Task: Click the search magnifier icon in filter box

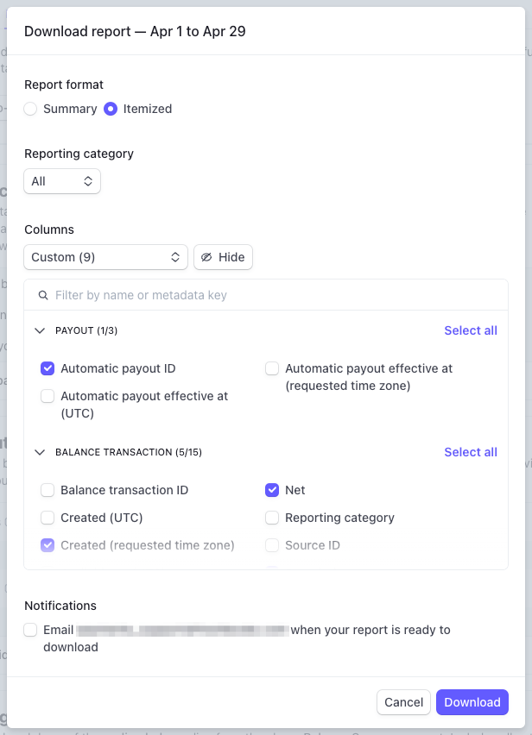Action: point(42,295)
